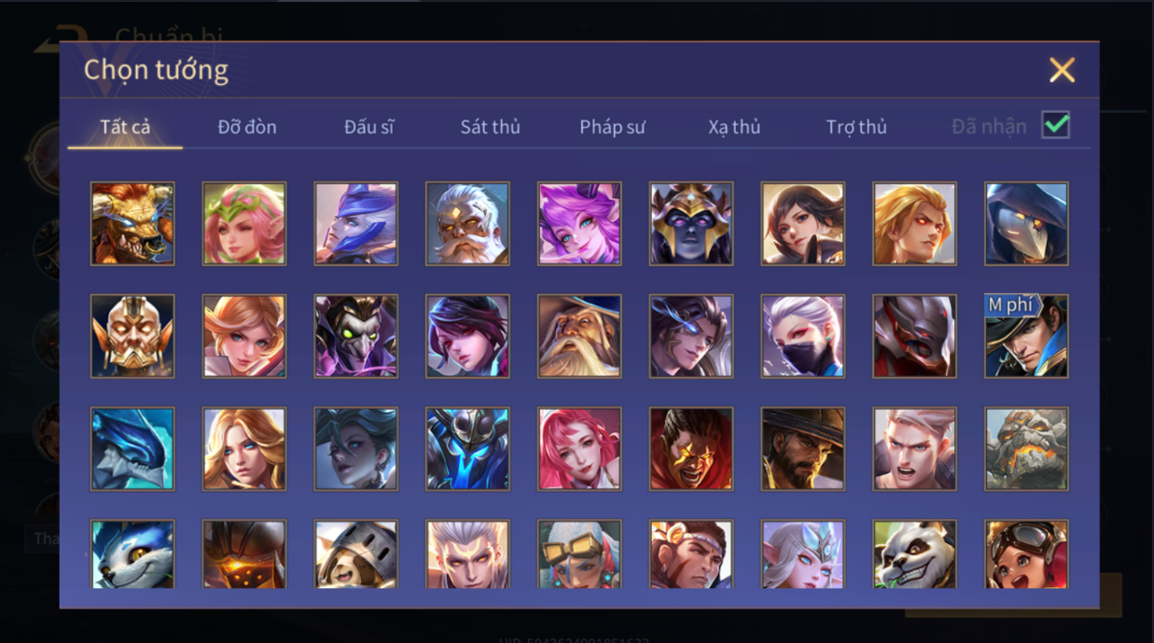Viewport: 1154px width, 643px height.
Task: Show the 'Xạ thủ' hero category
Action: tap(734, 127)
